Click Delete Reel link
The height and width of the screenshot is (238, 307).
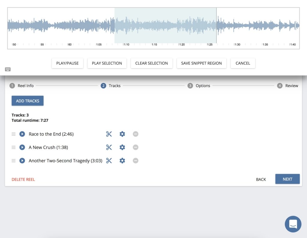[23, 180]
